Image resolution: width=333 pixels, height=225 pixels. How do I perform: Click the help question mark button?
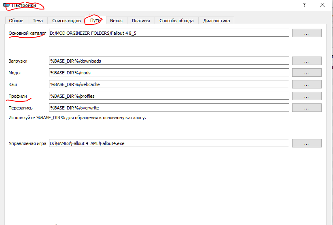tap(304, 5)
